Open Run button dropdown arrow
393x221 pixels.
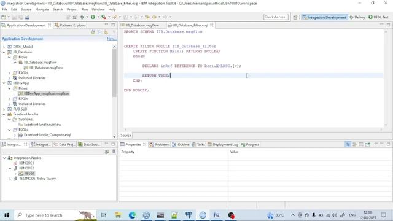(98, 17)
